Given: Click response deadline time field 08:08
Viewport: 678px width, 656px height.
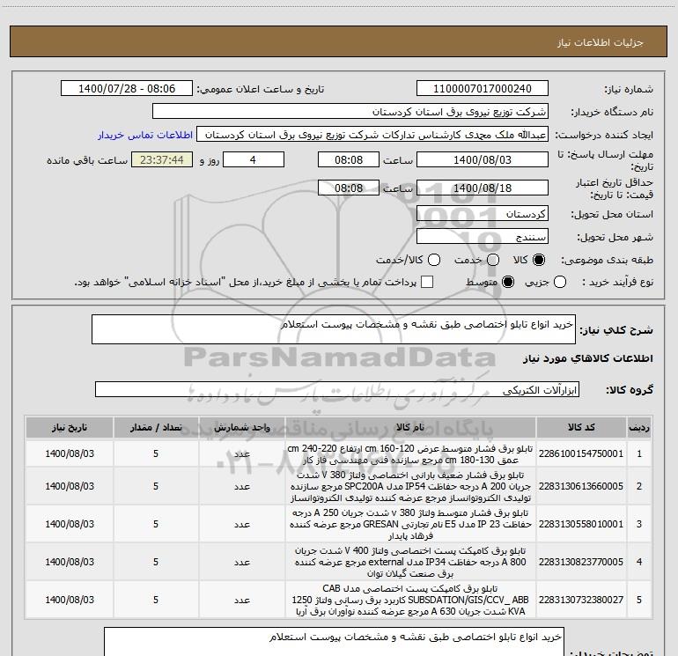Looking at the screenshot, I should 349,160.
